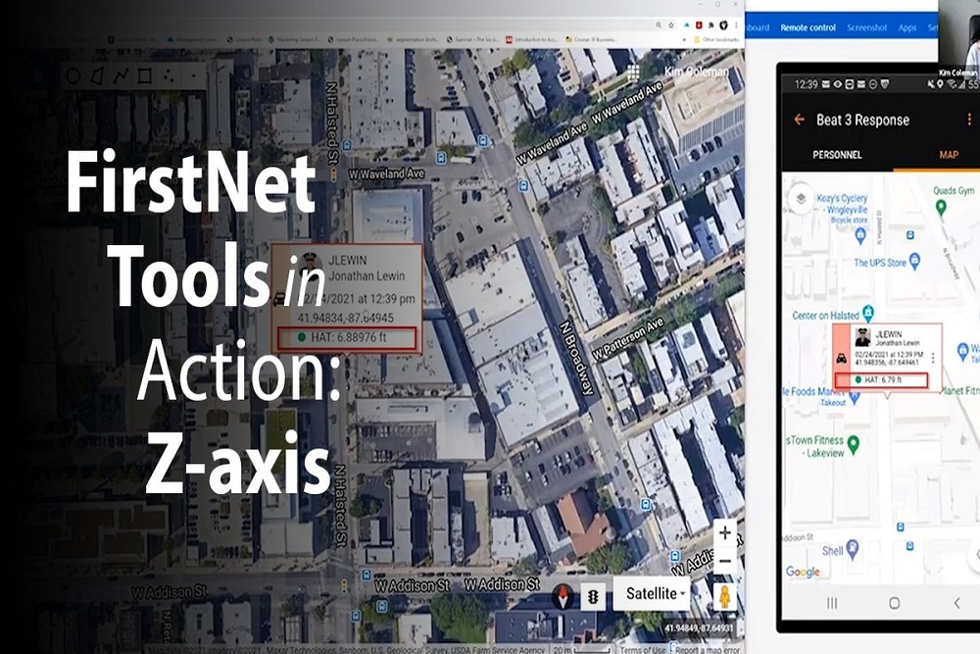Viewport: 980px width, 654px height.
Task: Open Report a map error link
Action: (x=707, y=649)
